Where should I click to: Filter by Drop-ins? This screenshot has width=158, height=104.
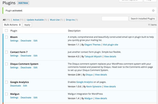70,20
